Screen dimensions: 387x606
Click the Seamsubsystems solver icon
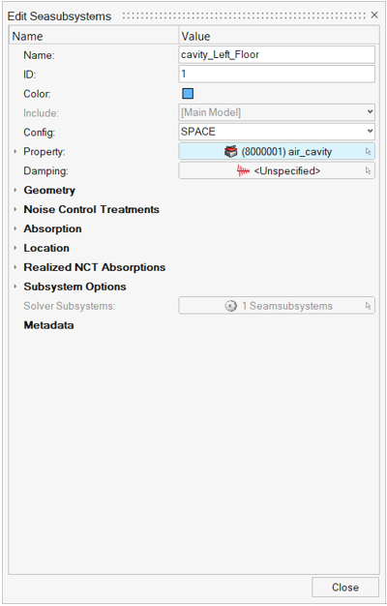click(230, 306)
